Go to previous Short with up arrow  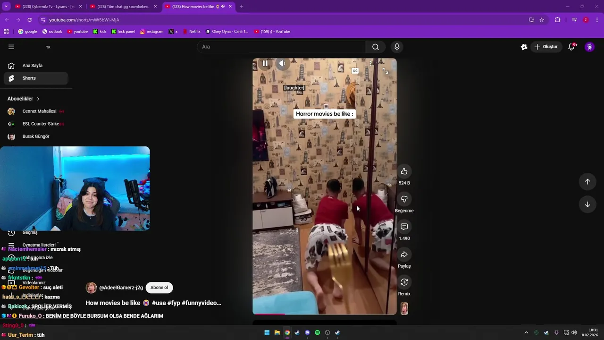coord(587,182)
